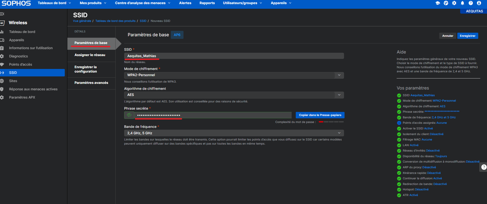Click the Annuler button
487x204 pixels.
[x=448, y=36]
